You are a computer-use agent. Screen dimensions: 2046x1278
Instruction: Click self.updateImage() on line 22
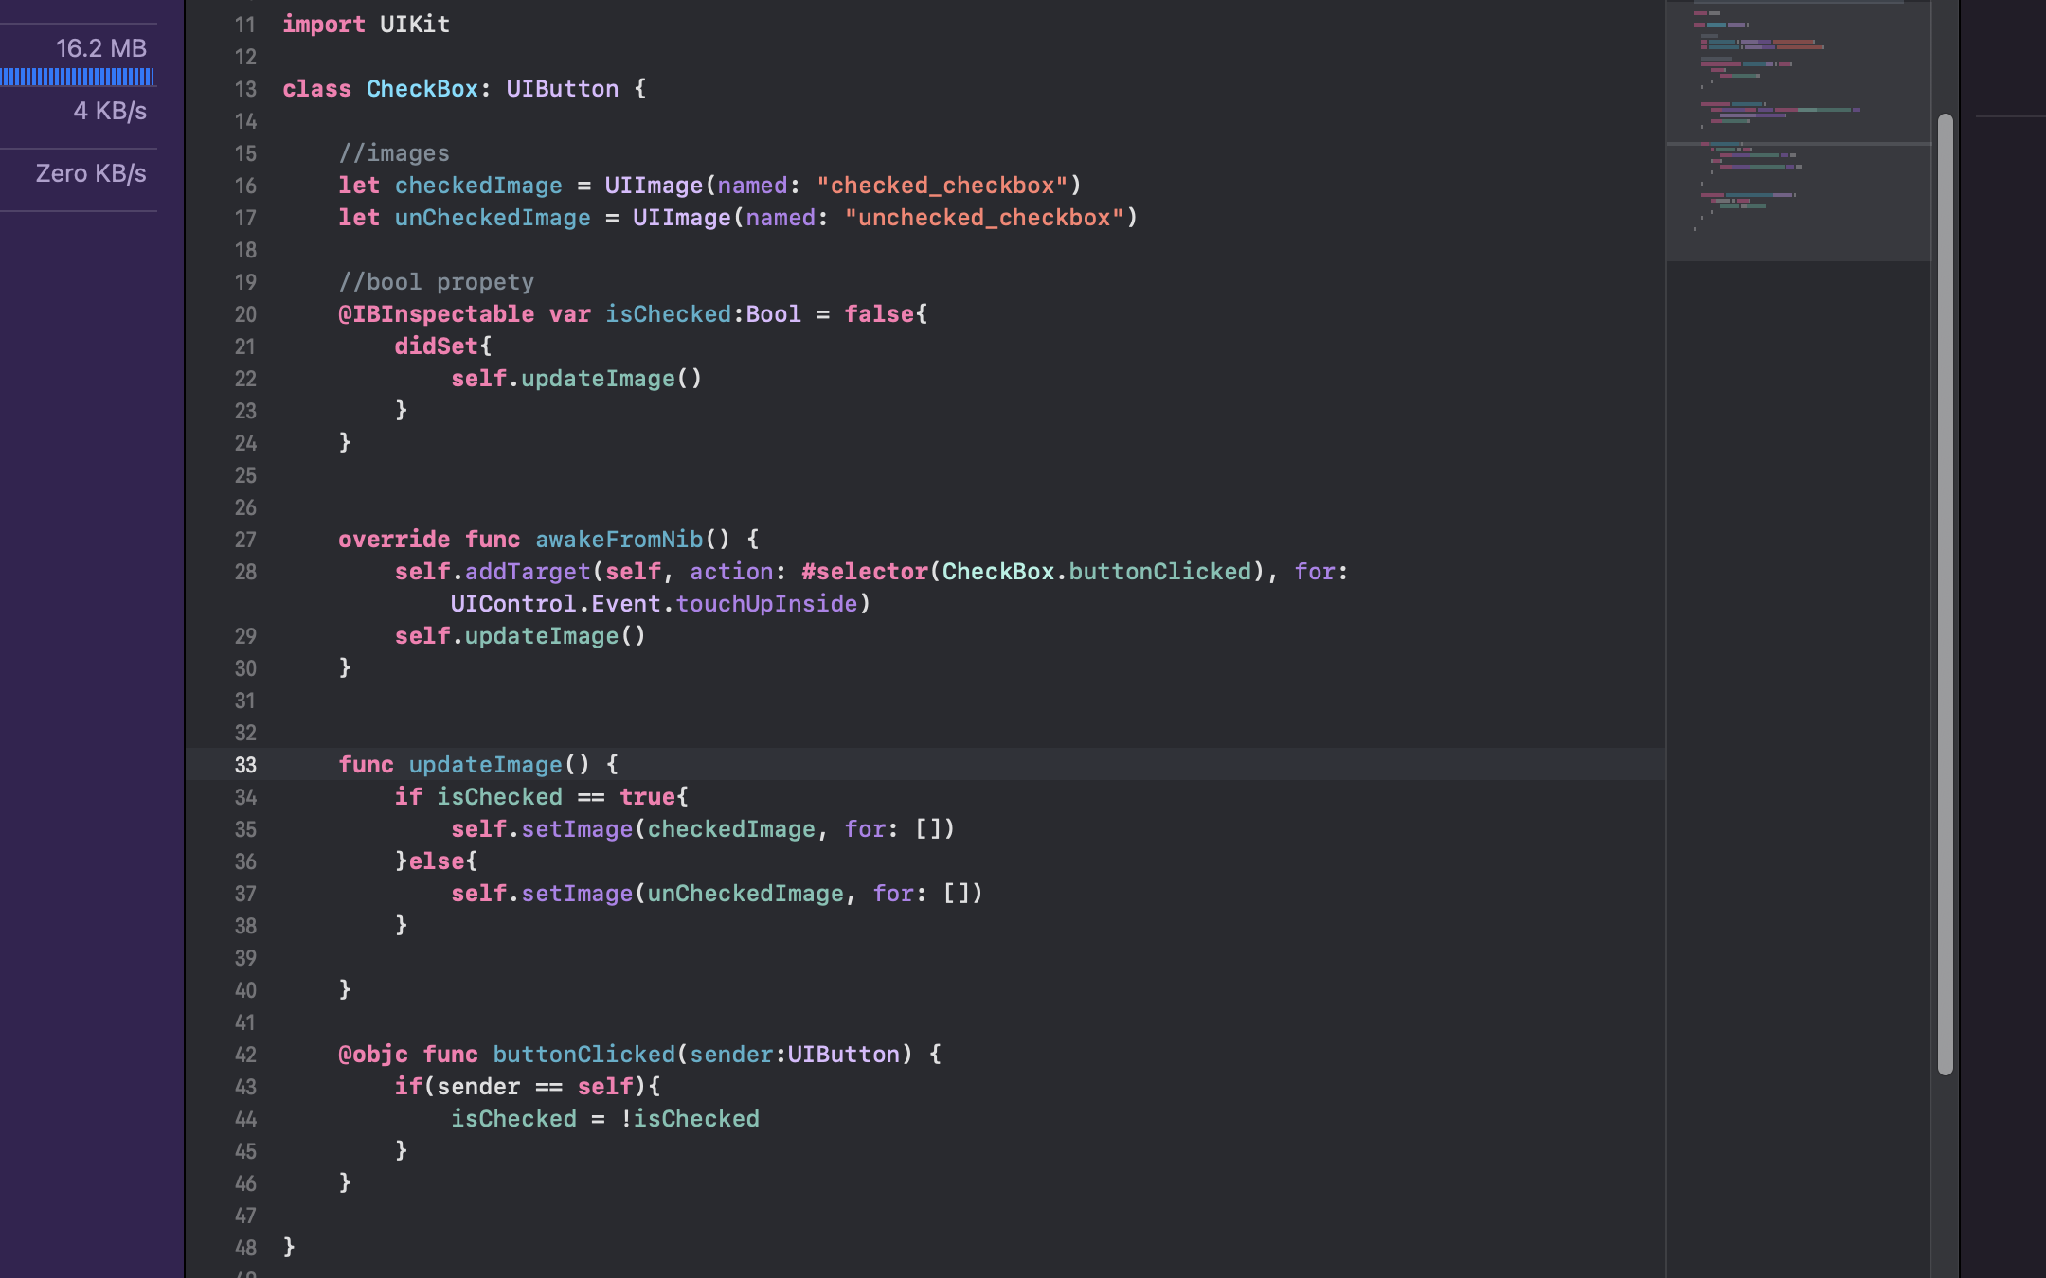576,379
